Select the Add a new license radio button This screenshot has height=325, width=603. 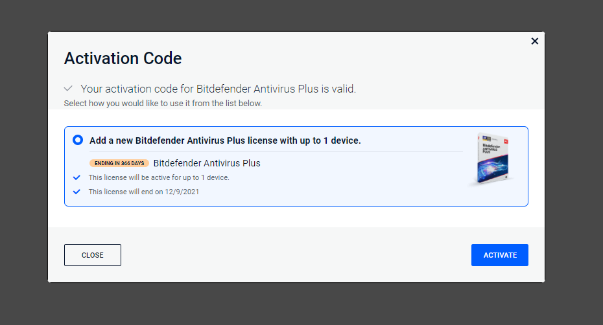point(78,140)
